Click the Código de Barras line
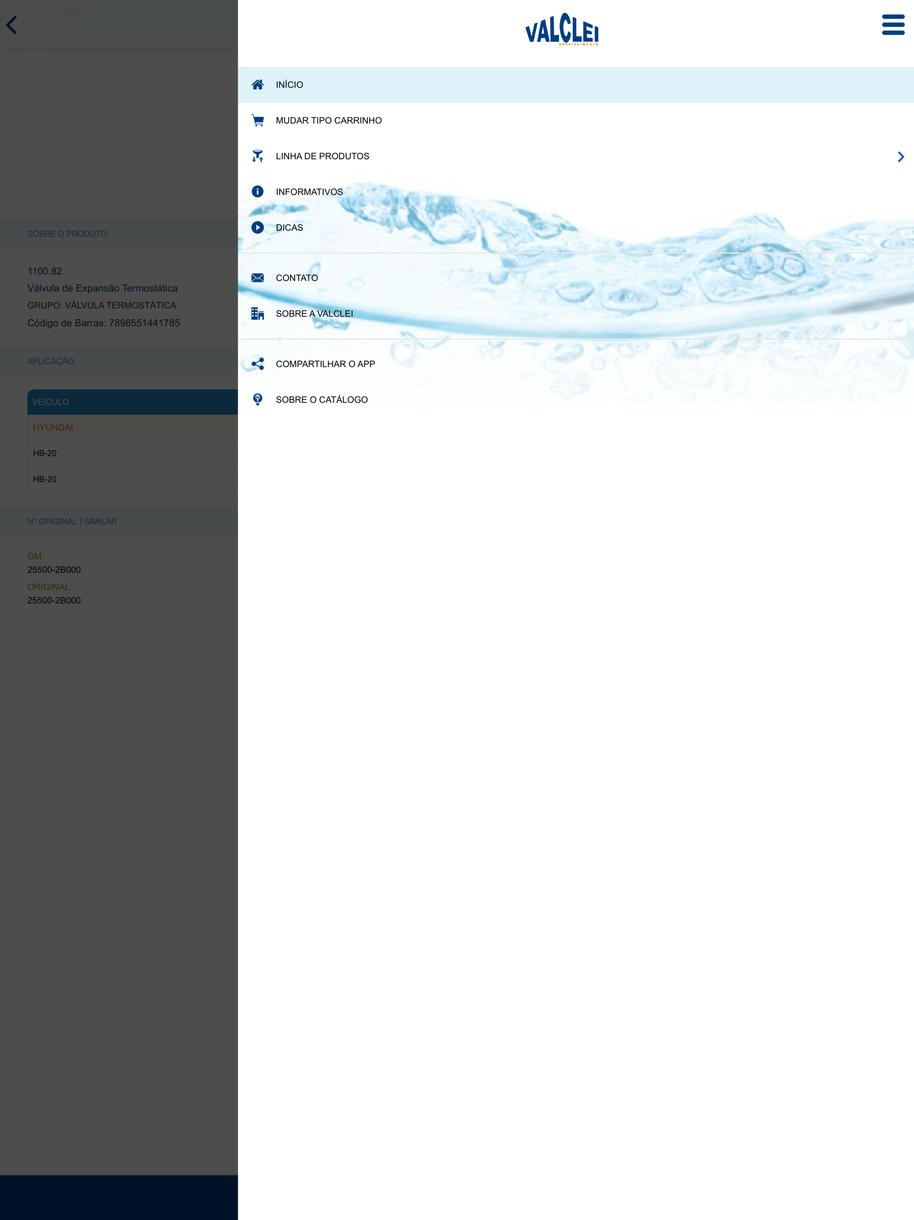The height and width of the screenshot is (1220, 914). [104, 323]
